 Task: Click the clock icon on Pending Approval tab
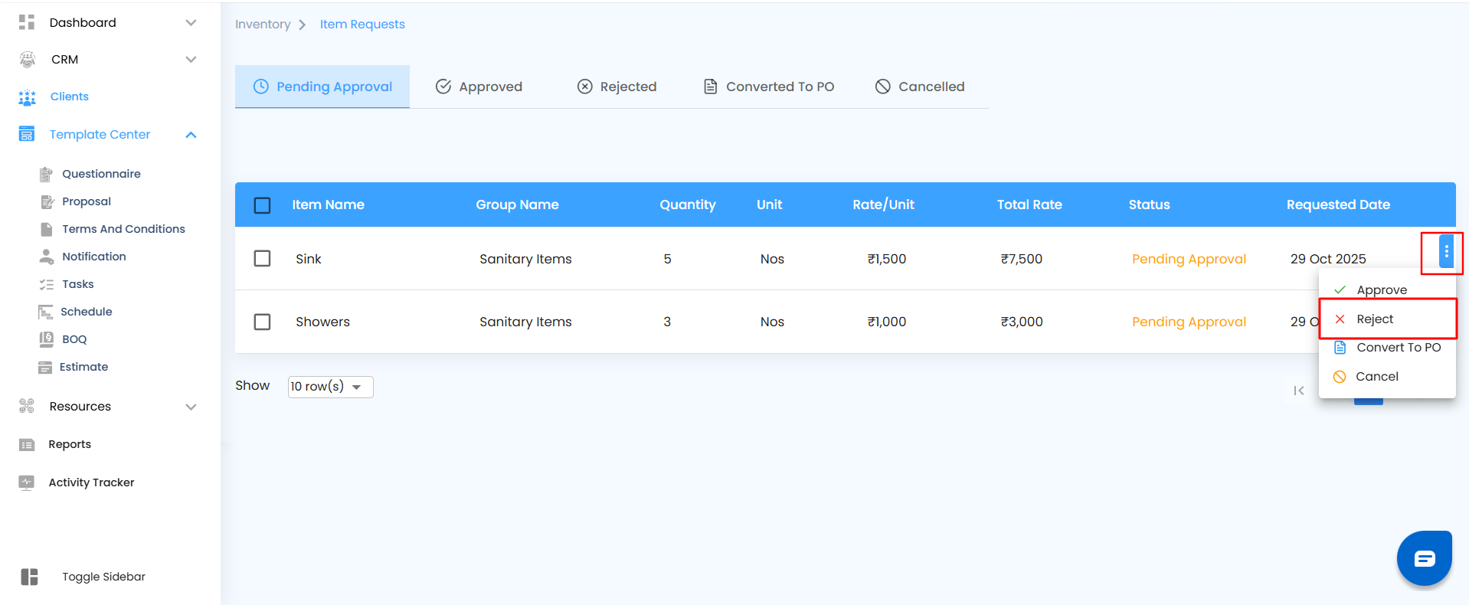tap(261, 87)
